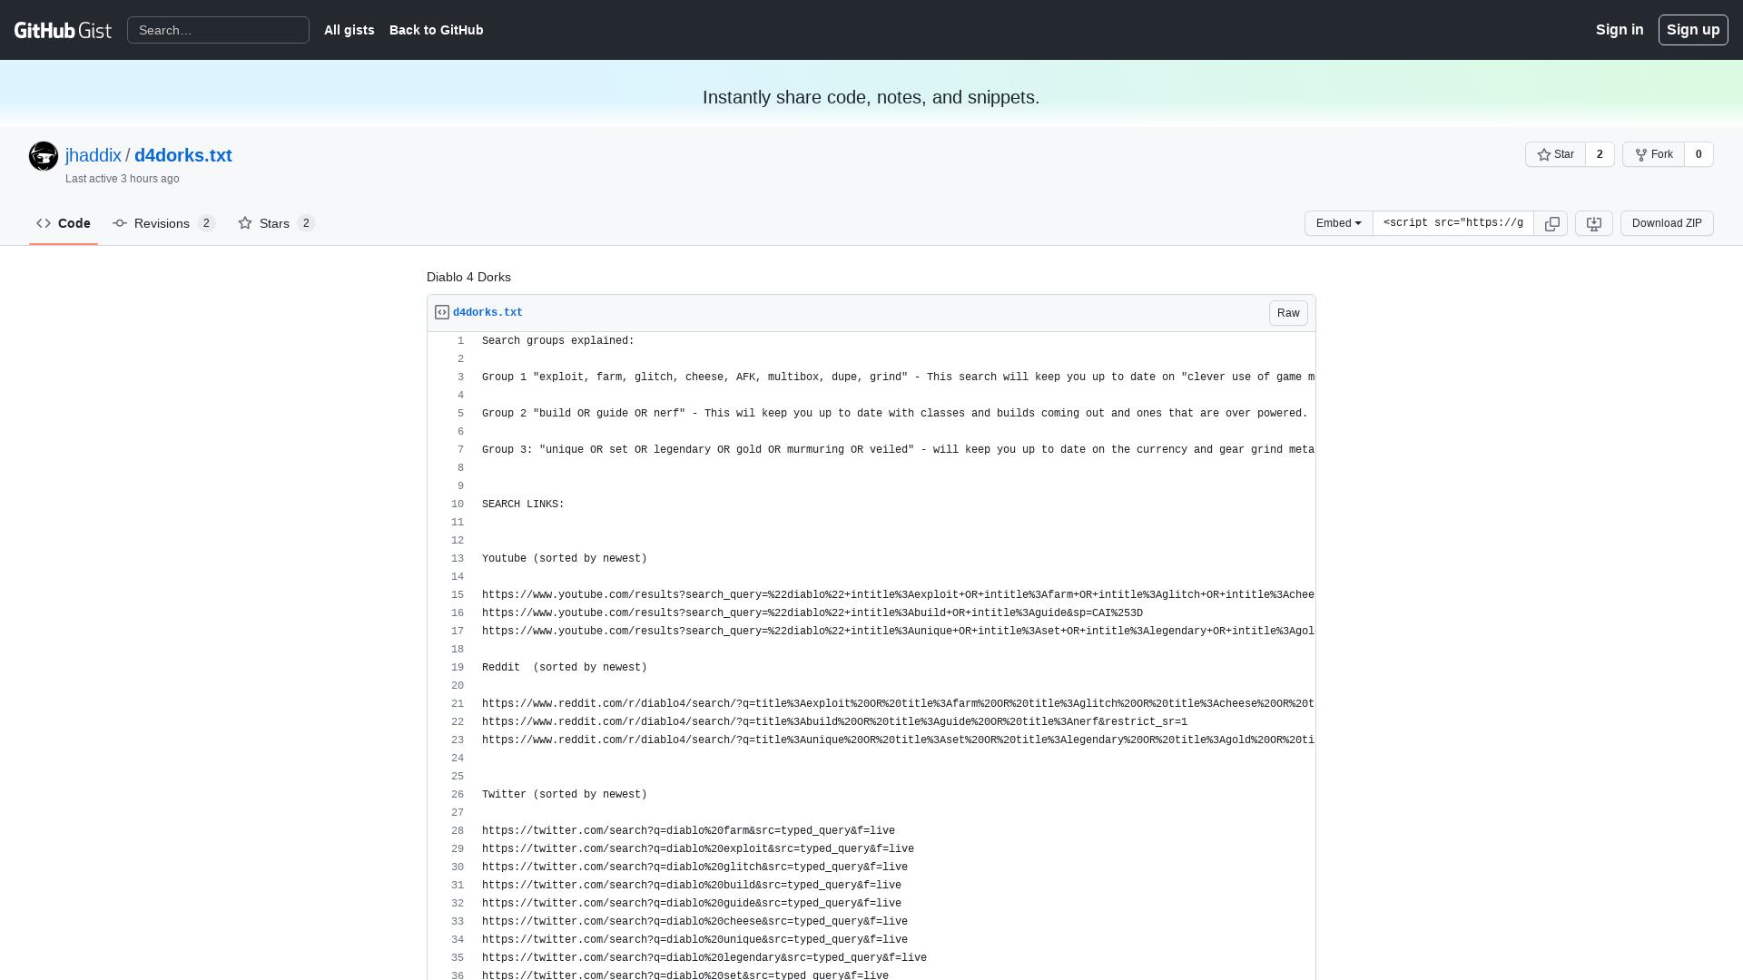Viewport: 1743px width, 980px height.
Task: Click the Twitter diablo legendary search URL
Action: [x=704, y=958]
